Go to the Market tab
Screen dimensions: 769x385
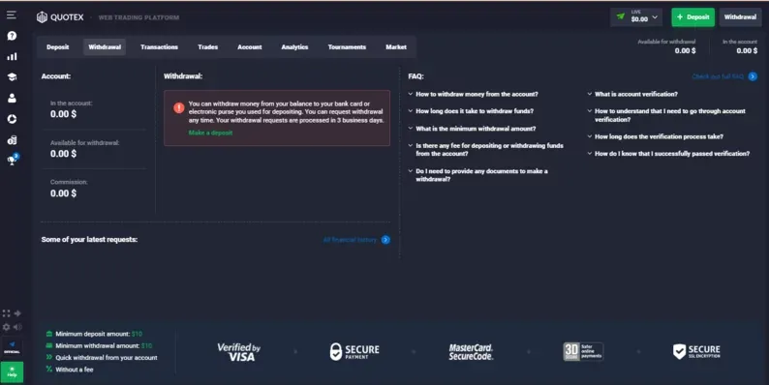click(x=396, y=47)
